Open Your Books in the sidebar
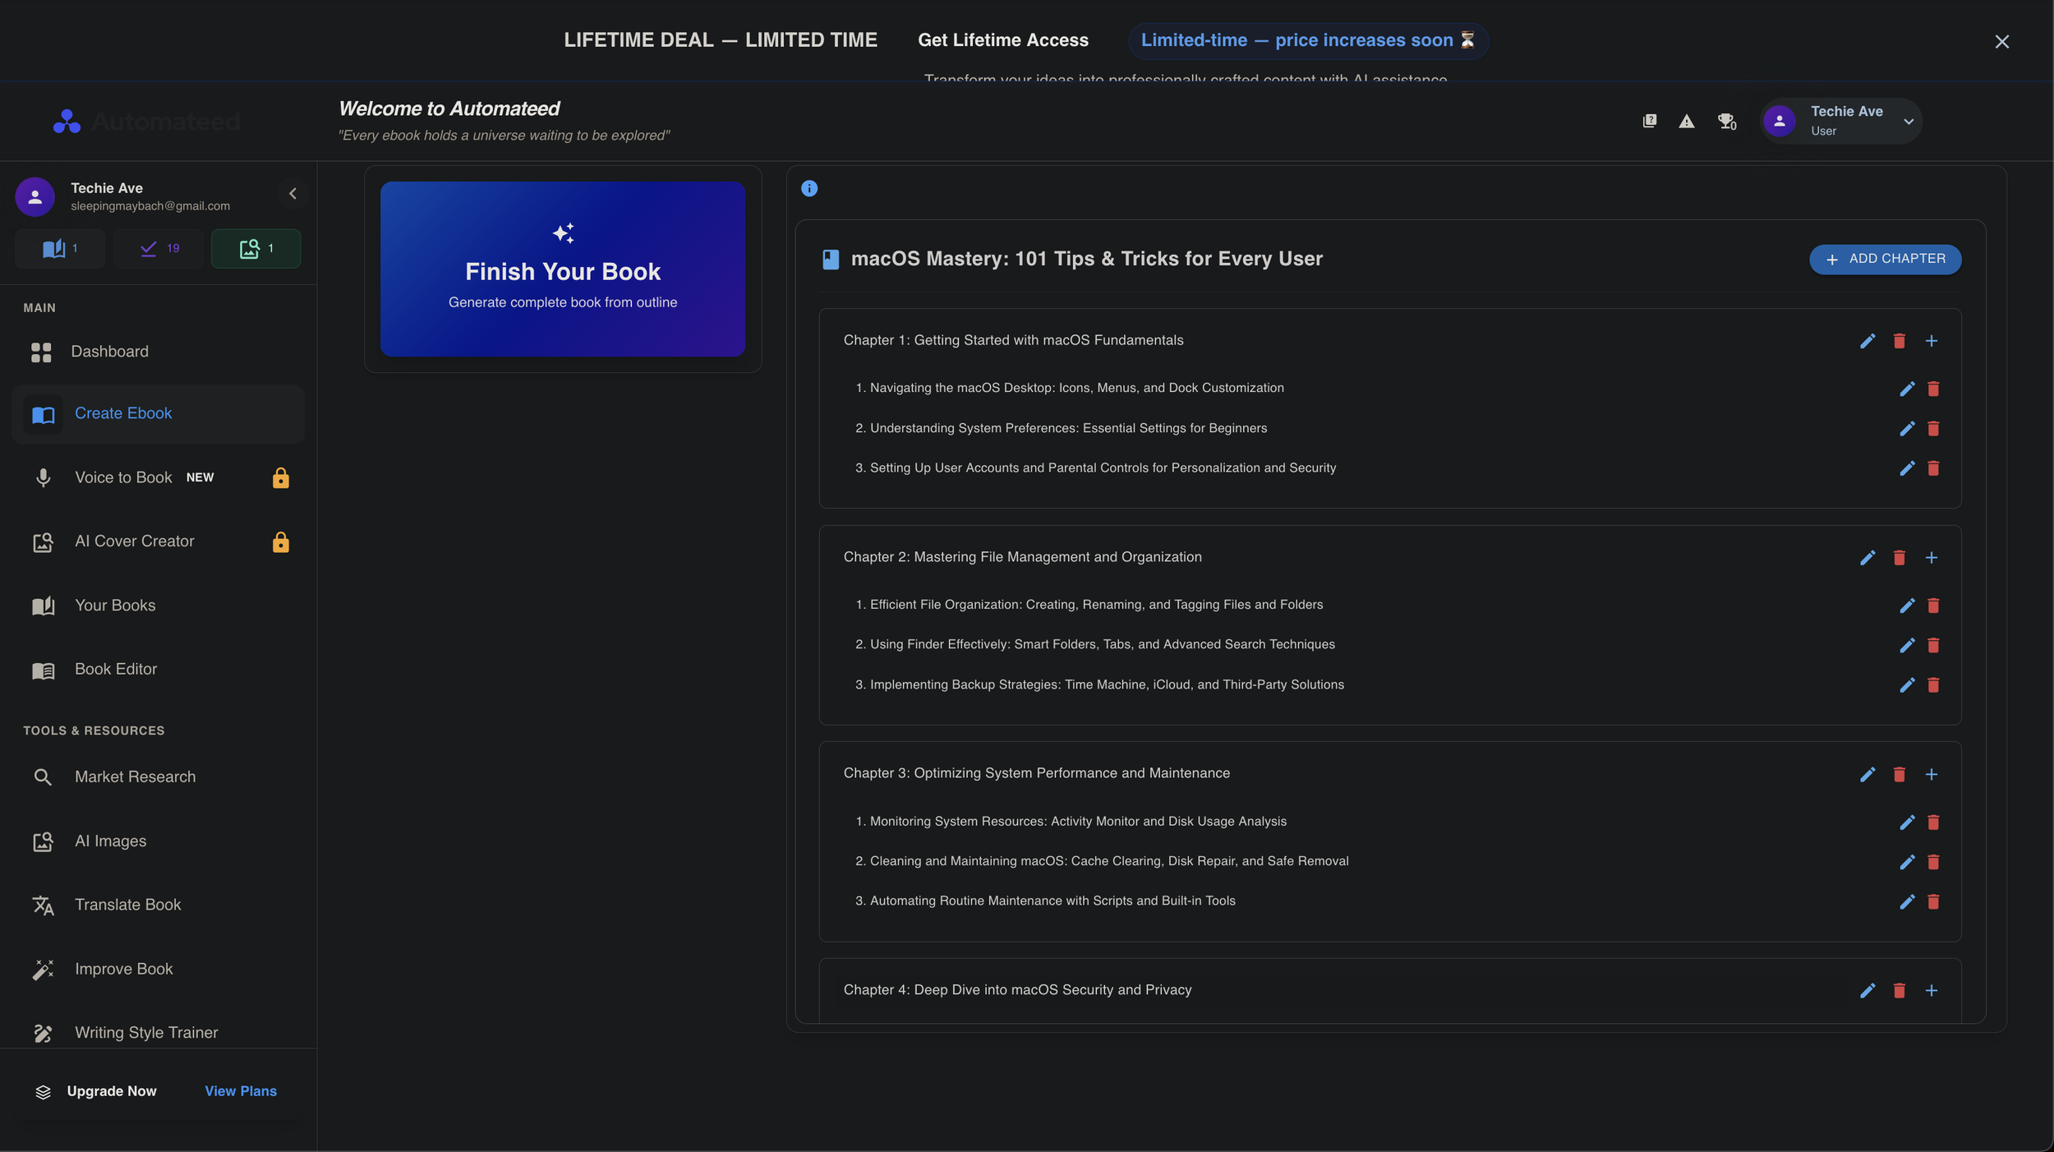The width and height of the screenshot is (2054, 1152). [115, 606]
